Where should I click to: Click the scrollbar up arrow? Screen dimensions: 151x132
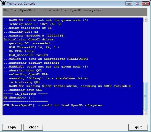pyautogui.click(x=145, y=20)
